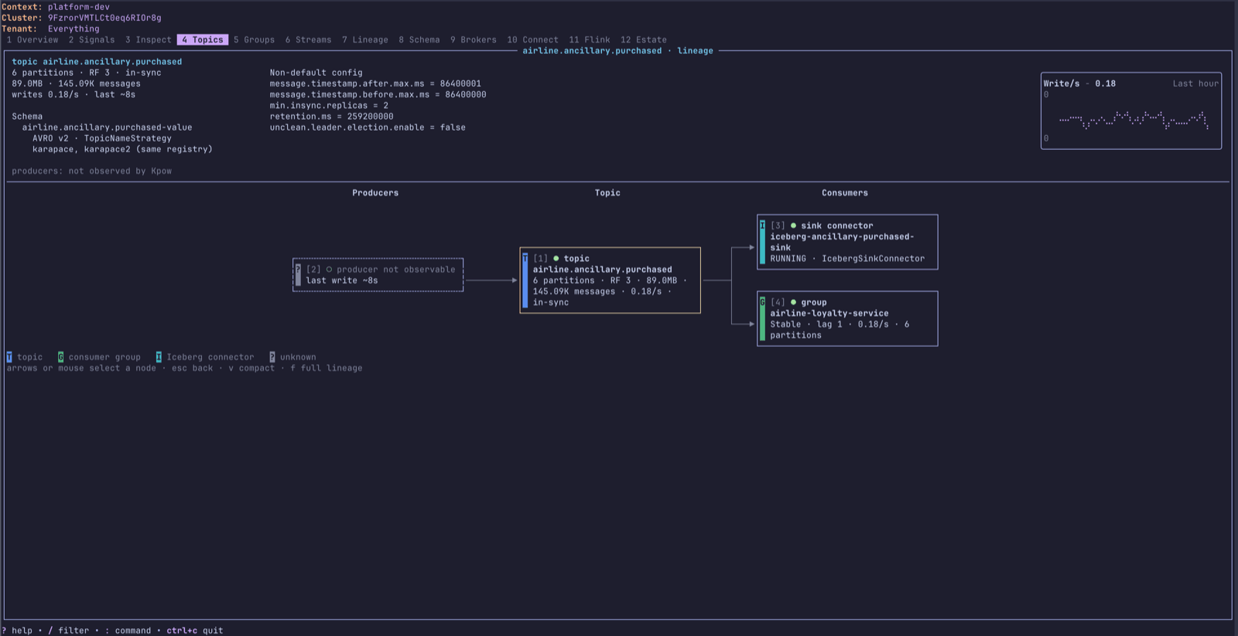The height and width of the screenshot is (636, 1238).
Task: Click the '? help' hint in the footer
Action: 17,631
